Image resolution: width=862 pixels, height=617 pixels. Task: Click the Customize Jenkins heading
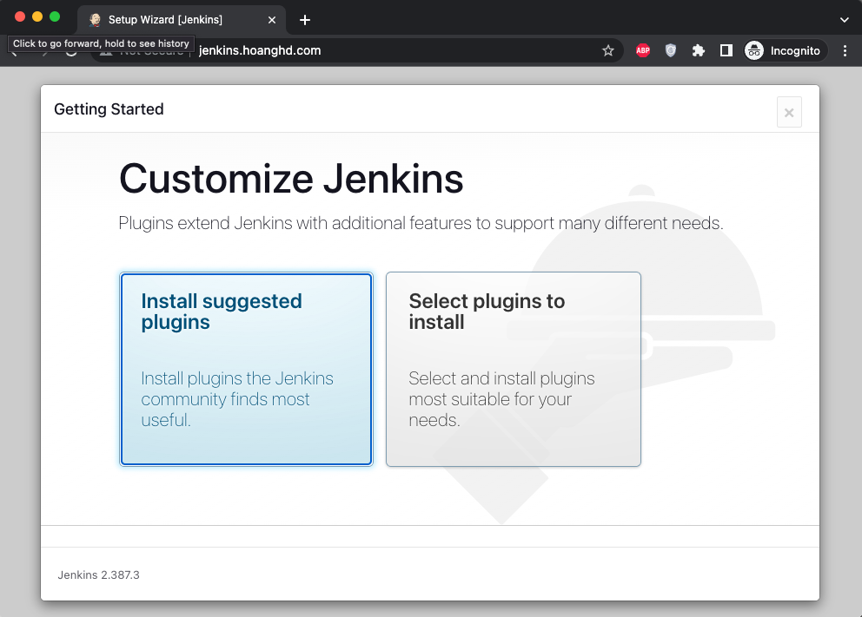tap(291, 179)
